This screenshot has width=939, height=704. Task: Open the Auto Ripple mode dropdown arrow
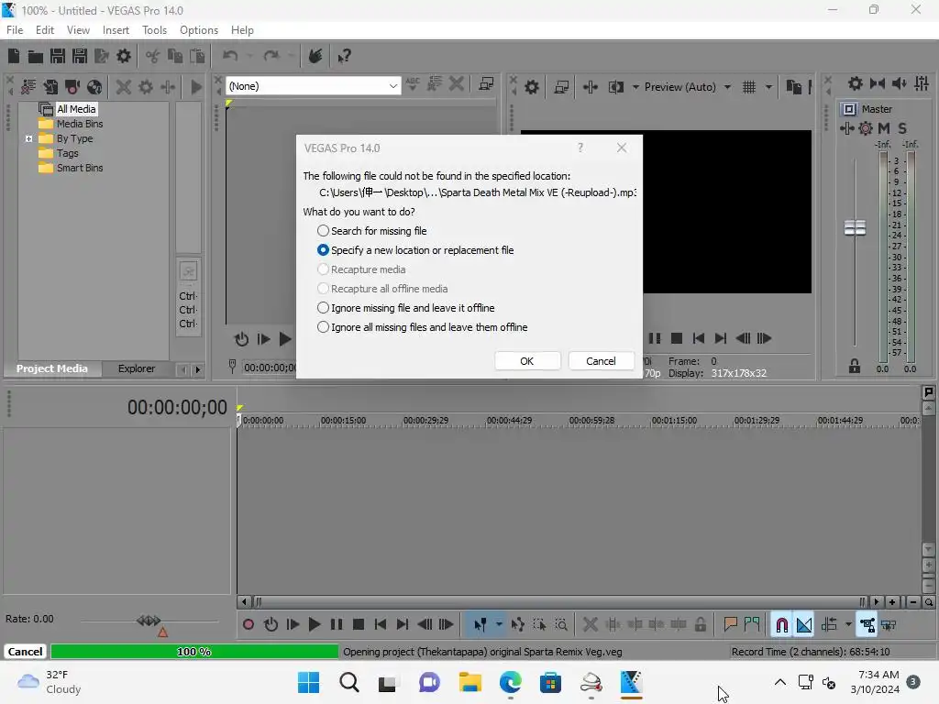click(x=848, y=624)
